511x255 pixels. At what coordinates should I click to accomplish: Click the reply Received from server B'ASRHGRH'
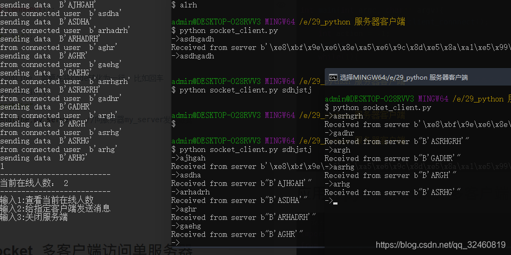(x=397, y=141)
